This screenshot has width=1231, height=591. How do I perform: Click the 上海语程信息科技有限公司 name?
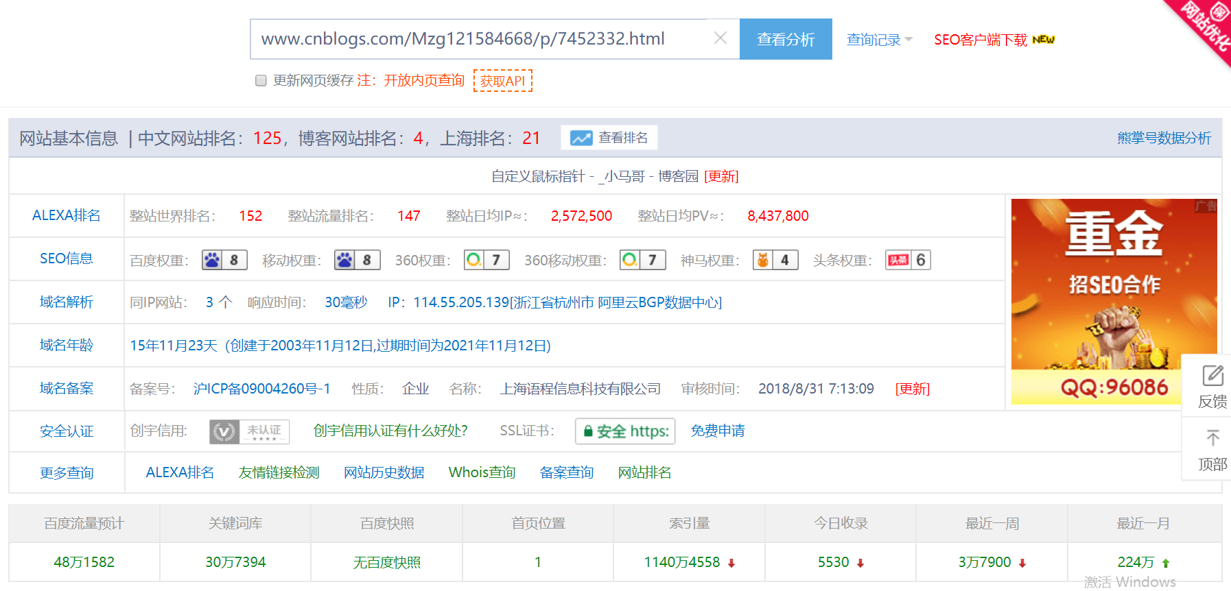(x=581, y=389)
